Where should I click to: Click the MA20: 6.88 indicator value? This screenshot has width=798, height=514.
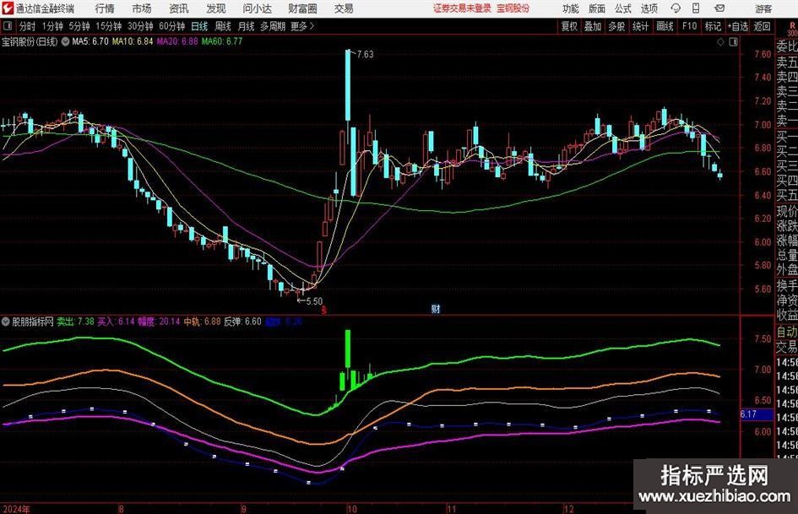pyautogui.click(x=177, y=41)
